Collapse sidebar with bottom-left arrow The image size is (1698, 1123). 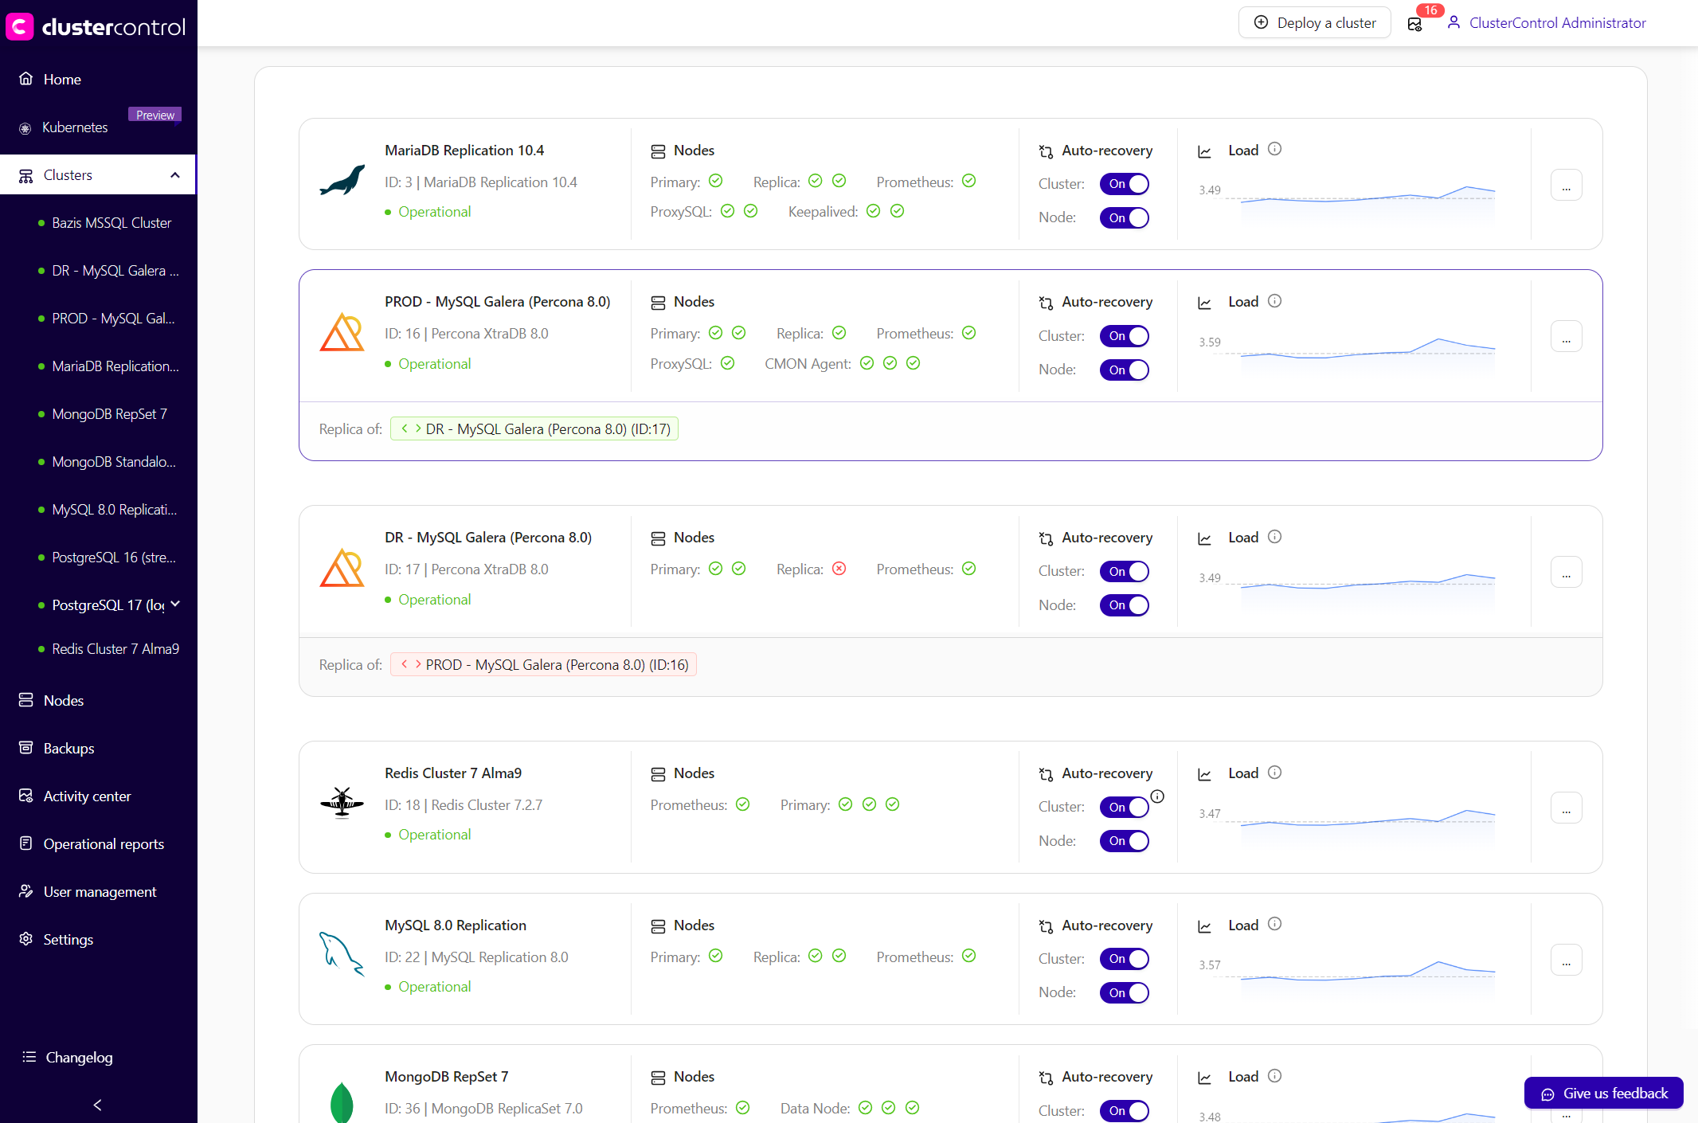(96, 1105)
